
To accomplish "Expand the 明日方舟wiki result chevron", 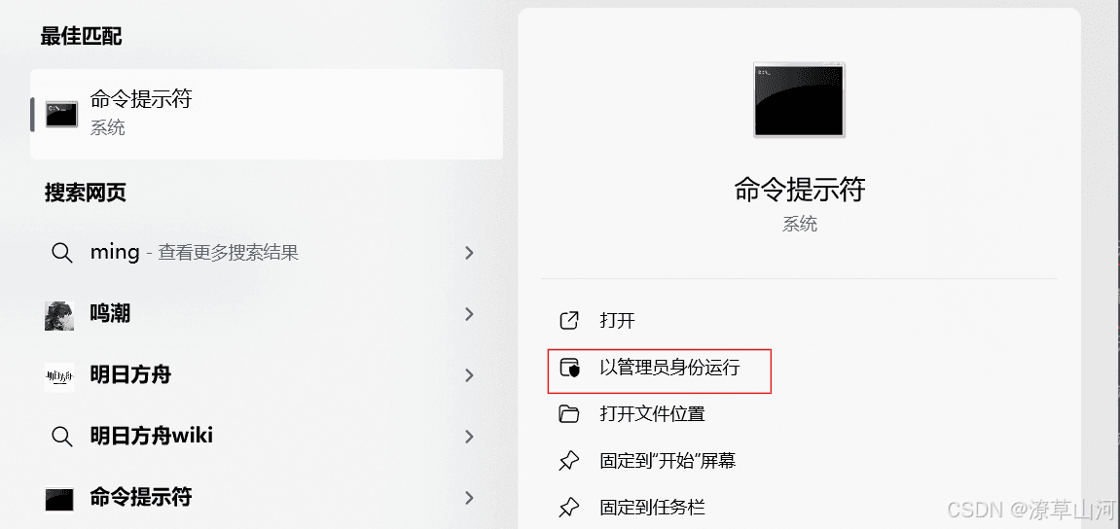I will pos(469,437).
